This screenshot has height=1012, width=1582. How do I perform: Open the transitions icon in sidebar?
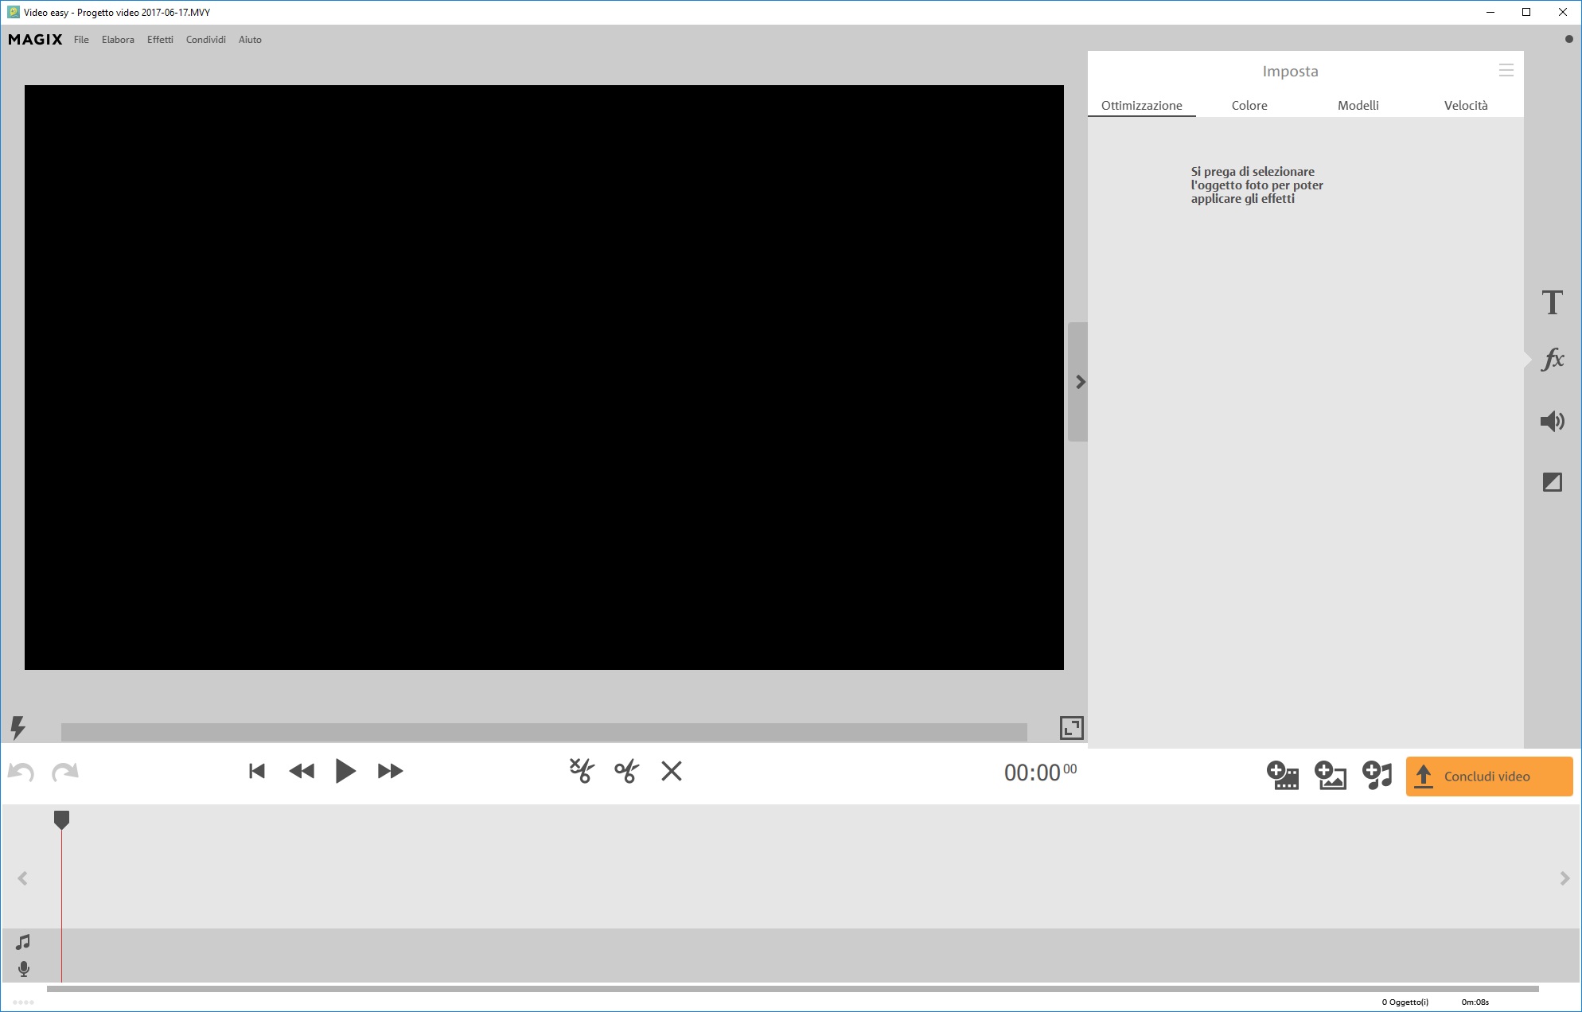pos(1552,482)
